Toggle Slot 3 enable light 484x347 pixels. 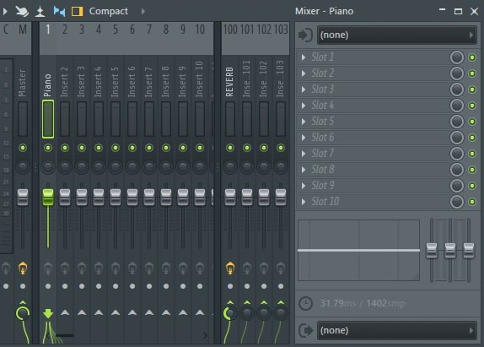tap(472, 89)
